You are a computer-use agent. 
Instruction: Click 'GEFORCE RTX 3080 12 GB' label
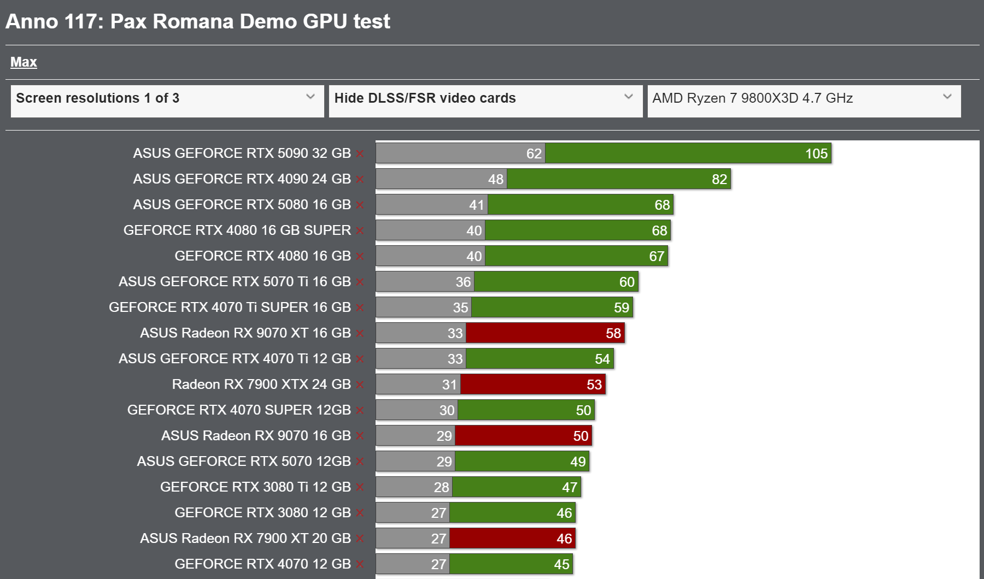[262, 513]
